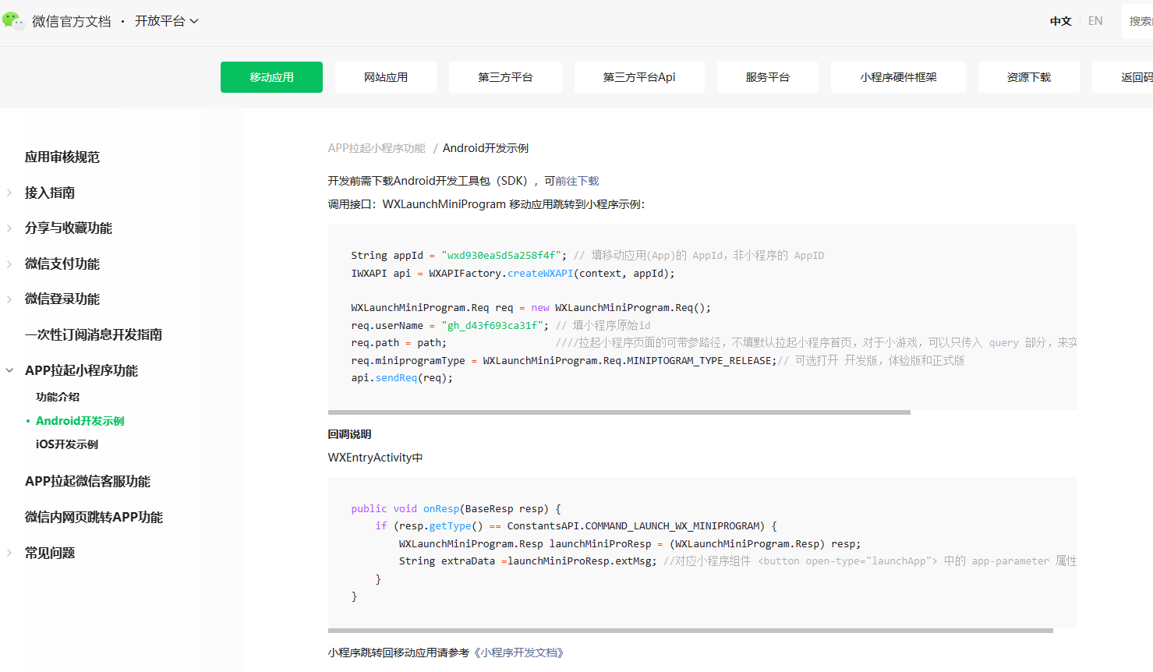Click the 调用接口 WXLaunchMiniProgram description line
Viewport: 1153px width, 672px height.
click(x=486, y=204)
